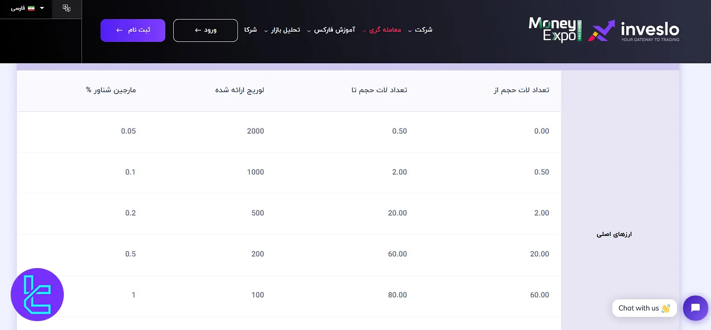The height and width of the screenshot is (330, 711).
Task: Click the circular purple site logo bottom left
Action: tap(37, 295)
